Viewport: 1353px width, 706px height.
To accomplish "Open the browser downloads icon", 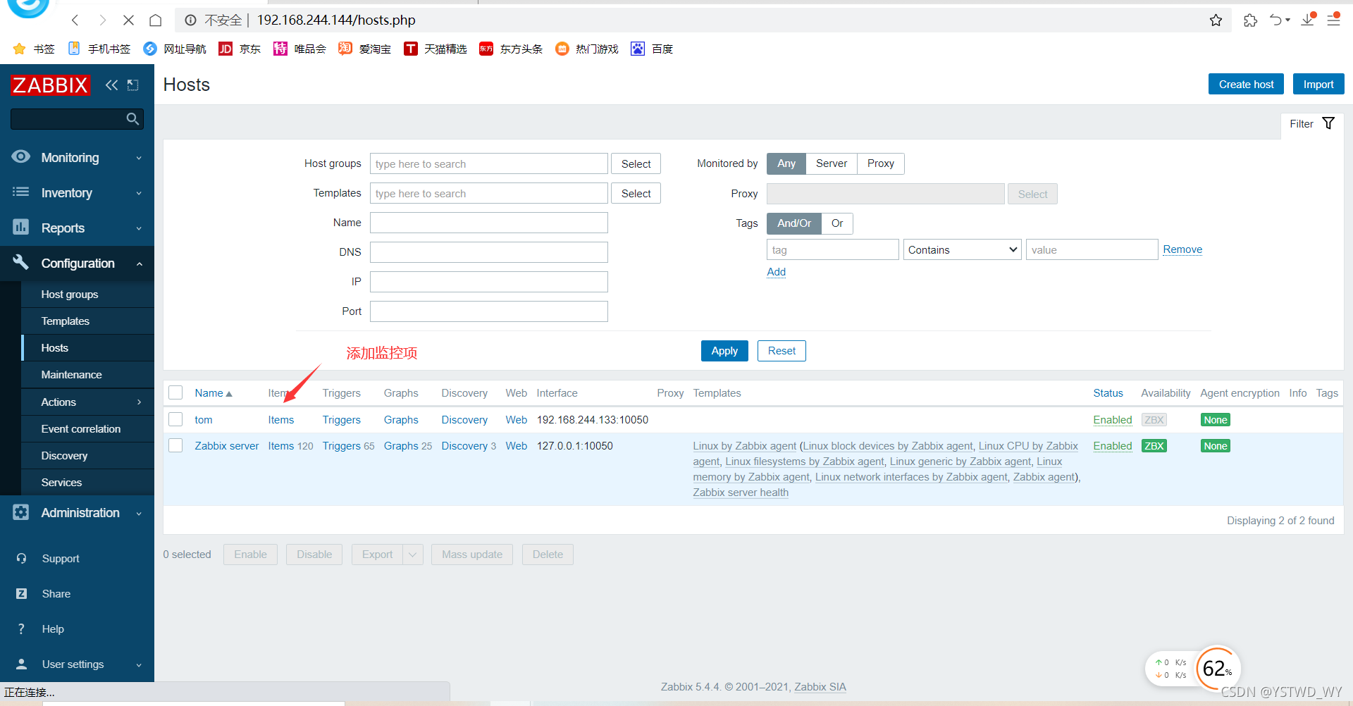I will 1308,20.
